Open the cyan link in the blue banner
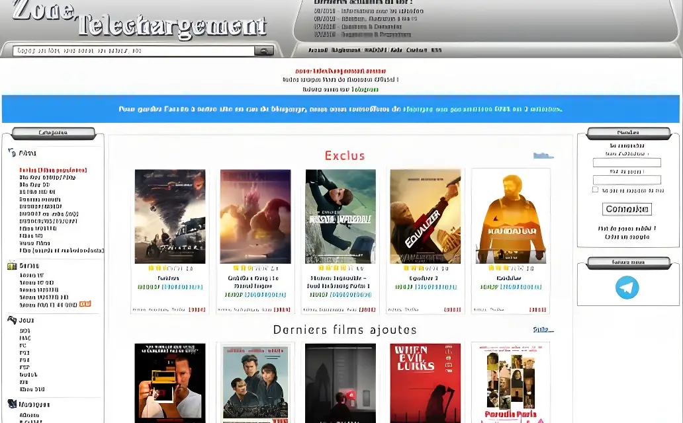 click(482, 109)
